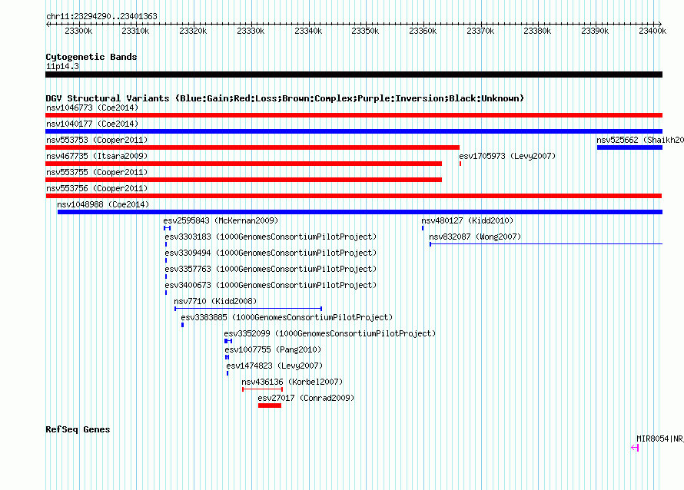Click the Cytogenetic Bands track title
This screenshot has height=490, width=684.
coord(91,57)
